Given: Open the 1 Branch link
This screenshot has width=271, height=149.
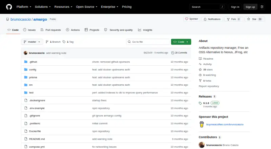Looking at the screenshot, I should tap(53, 42).
